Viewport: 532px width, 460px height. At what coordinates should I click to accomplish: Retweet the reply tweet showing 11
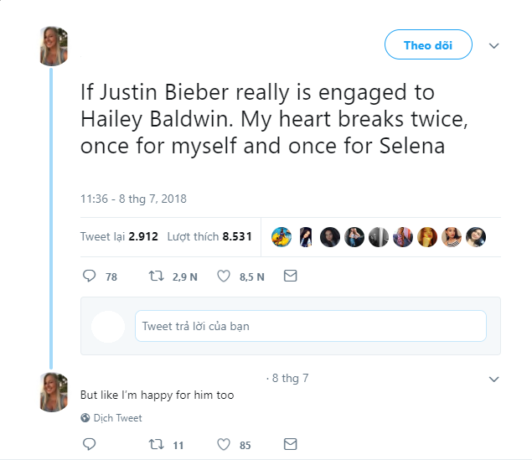coord(155,445)
